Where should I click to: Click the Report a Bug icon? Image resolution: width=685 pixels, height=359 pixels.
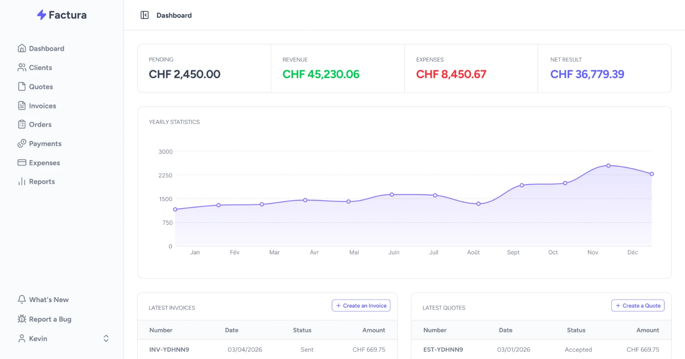22,319
